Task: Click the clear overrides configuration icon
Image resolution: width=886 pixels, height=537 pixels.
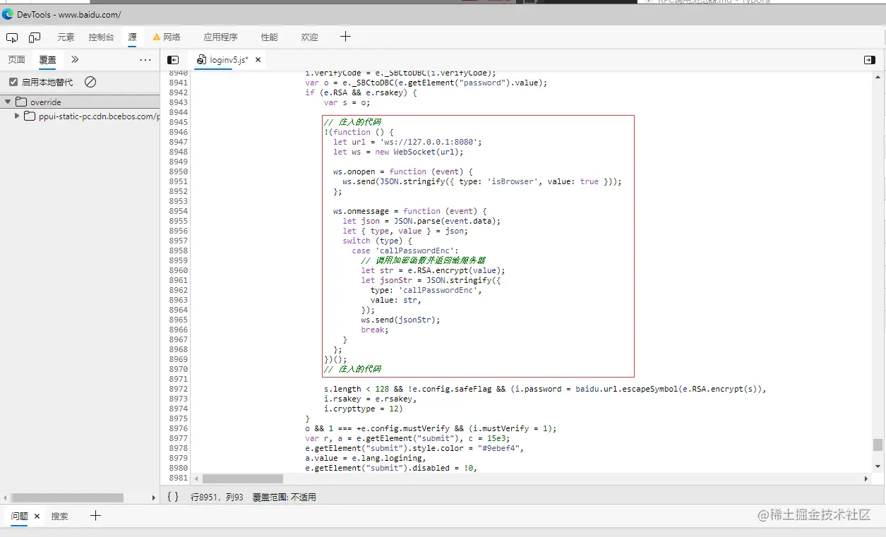Action: pos(90,82)
